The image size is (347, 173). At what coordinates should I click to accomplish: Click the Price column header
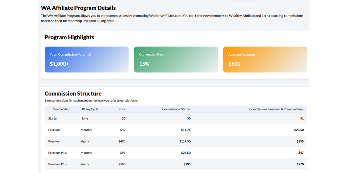(122, 109)
